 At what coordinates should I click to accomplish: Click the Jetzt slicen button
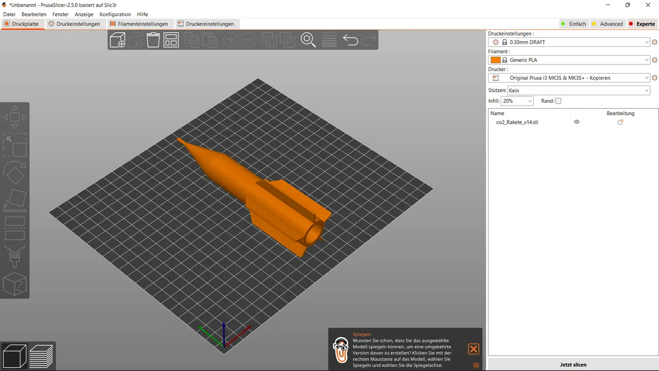(573, 364)
